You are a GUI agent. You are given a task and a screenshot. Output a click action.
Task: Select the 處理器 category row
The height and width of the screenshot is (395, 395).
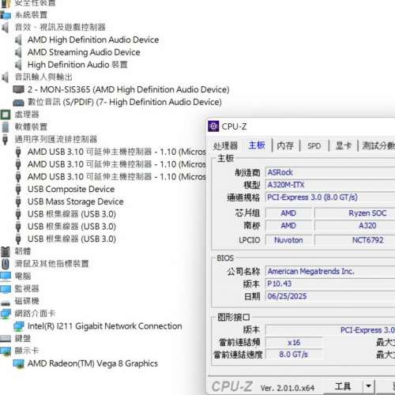pos(27,115)
